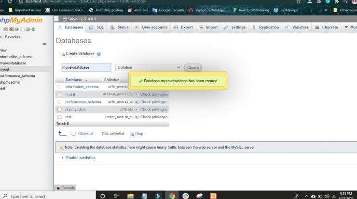Click the Replication tab icon

[254, 27]
